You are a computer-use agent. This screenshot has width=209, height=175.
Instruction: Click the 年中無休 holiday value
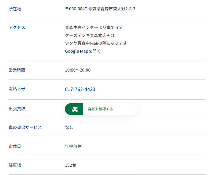[x=73, y=146]
